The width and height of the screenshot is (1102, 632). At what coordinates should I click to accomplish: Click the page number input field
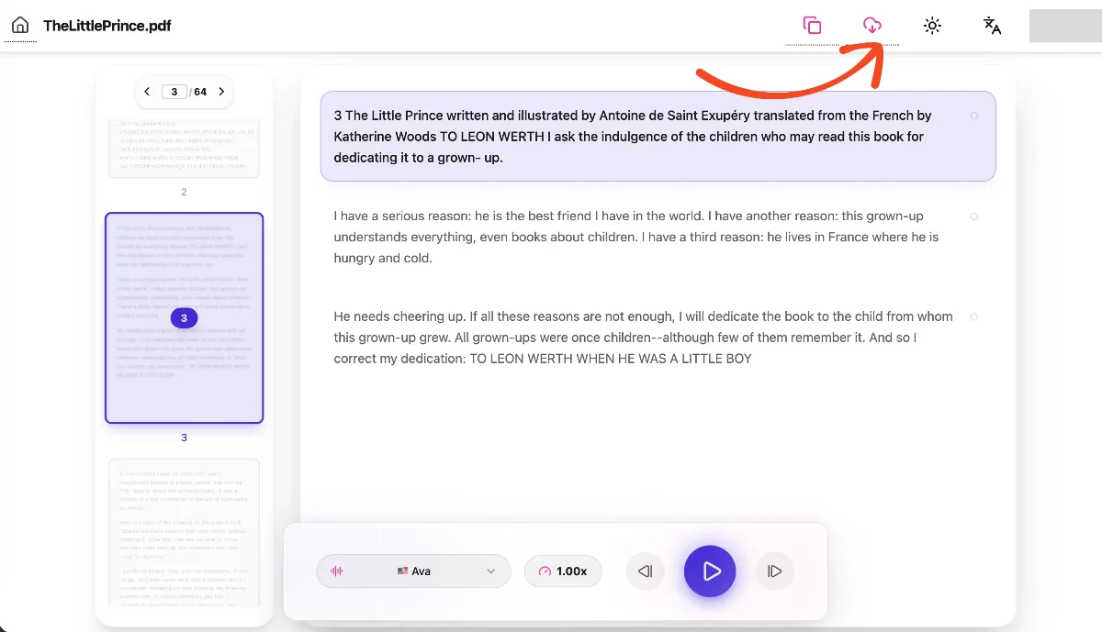[174, 92]
